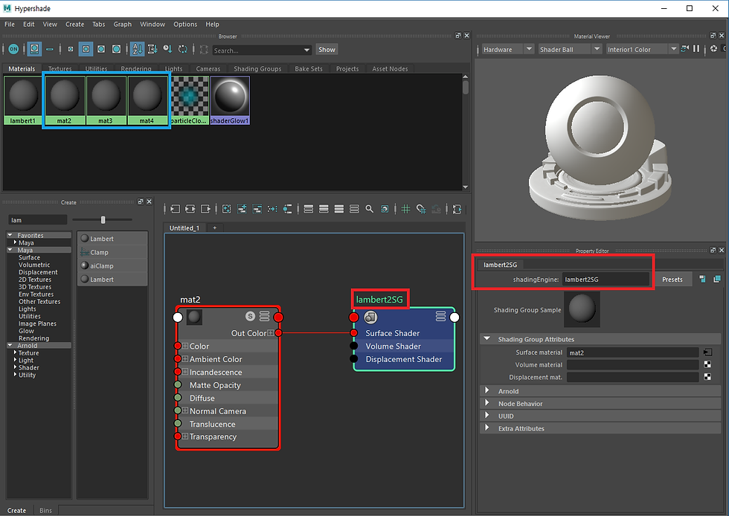This screenshot has height=516, width=729.
Task: Select the mat3 material swatch
Action: [106, 100]
